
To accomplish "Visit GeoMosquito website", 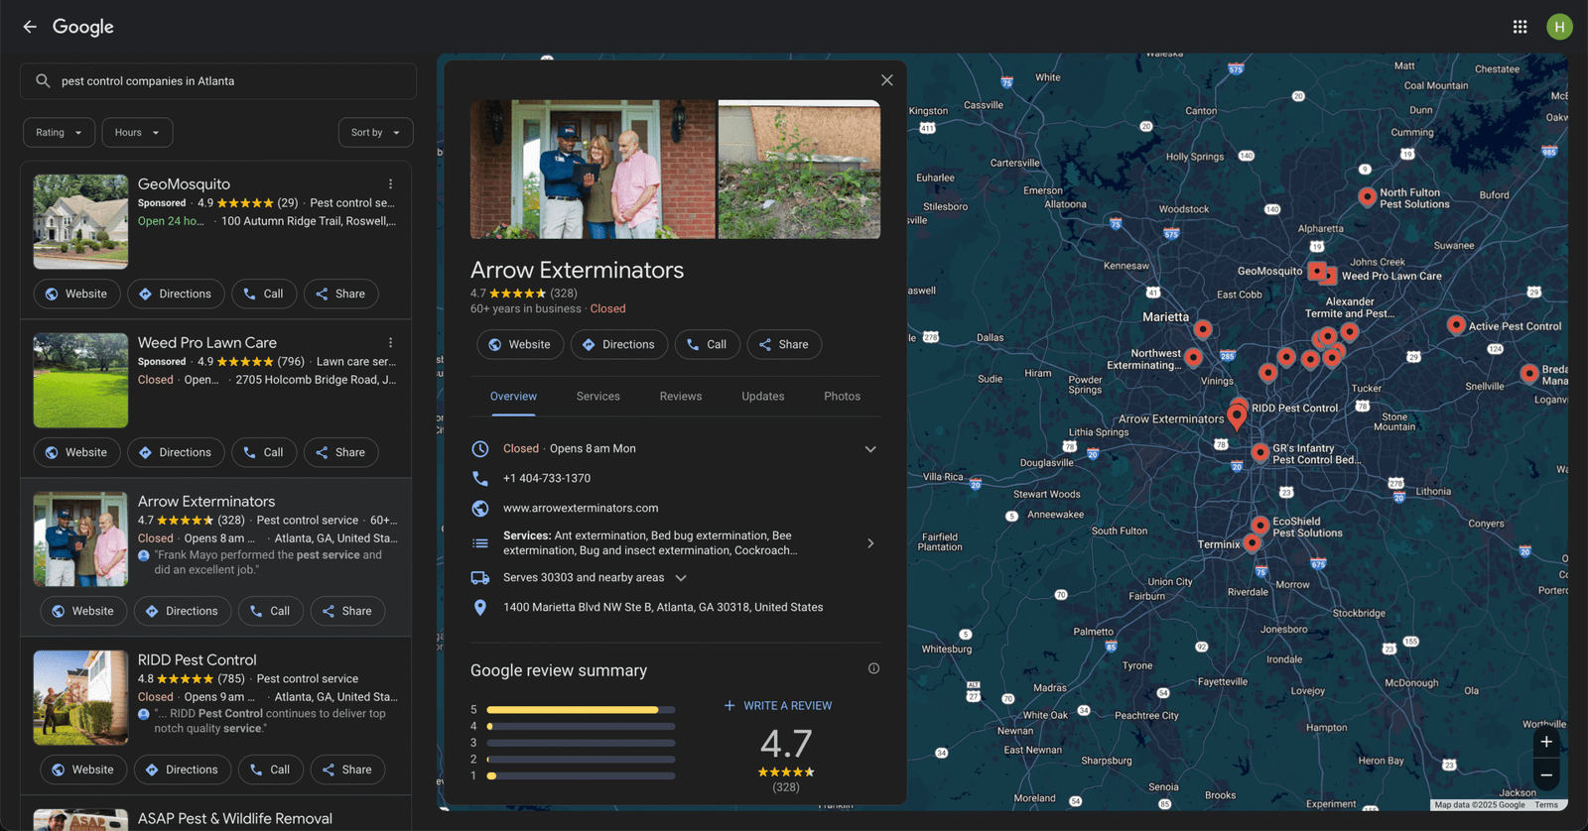I will pyautogui.click(x=77, y=294).
